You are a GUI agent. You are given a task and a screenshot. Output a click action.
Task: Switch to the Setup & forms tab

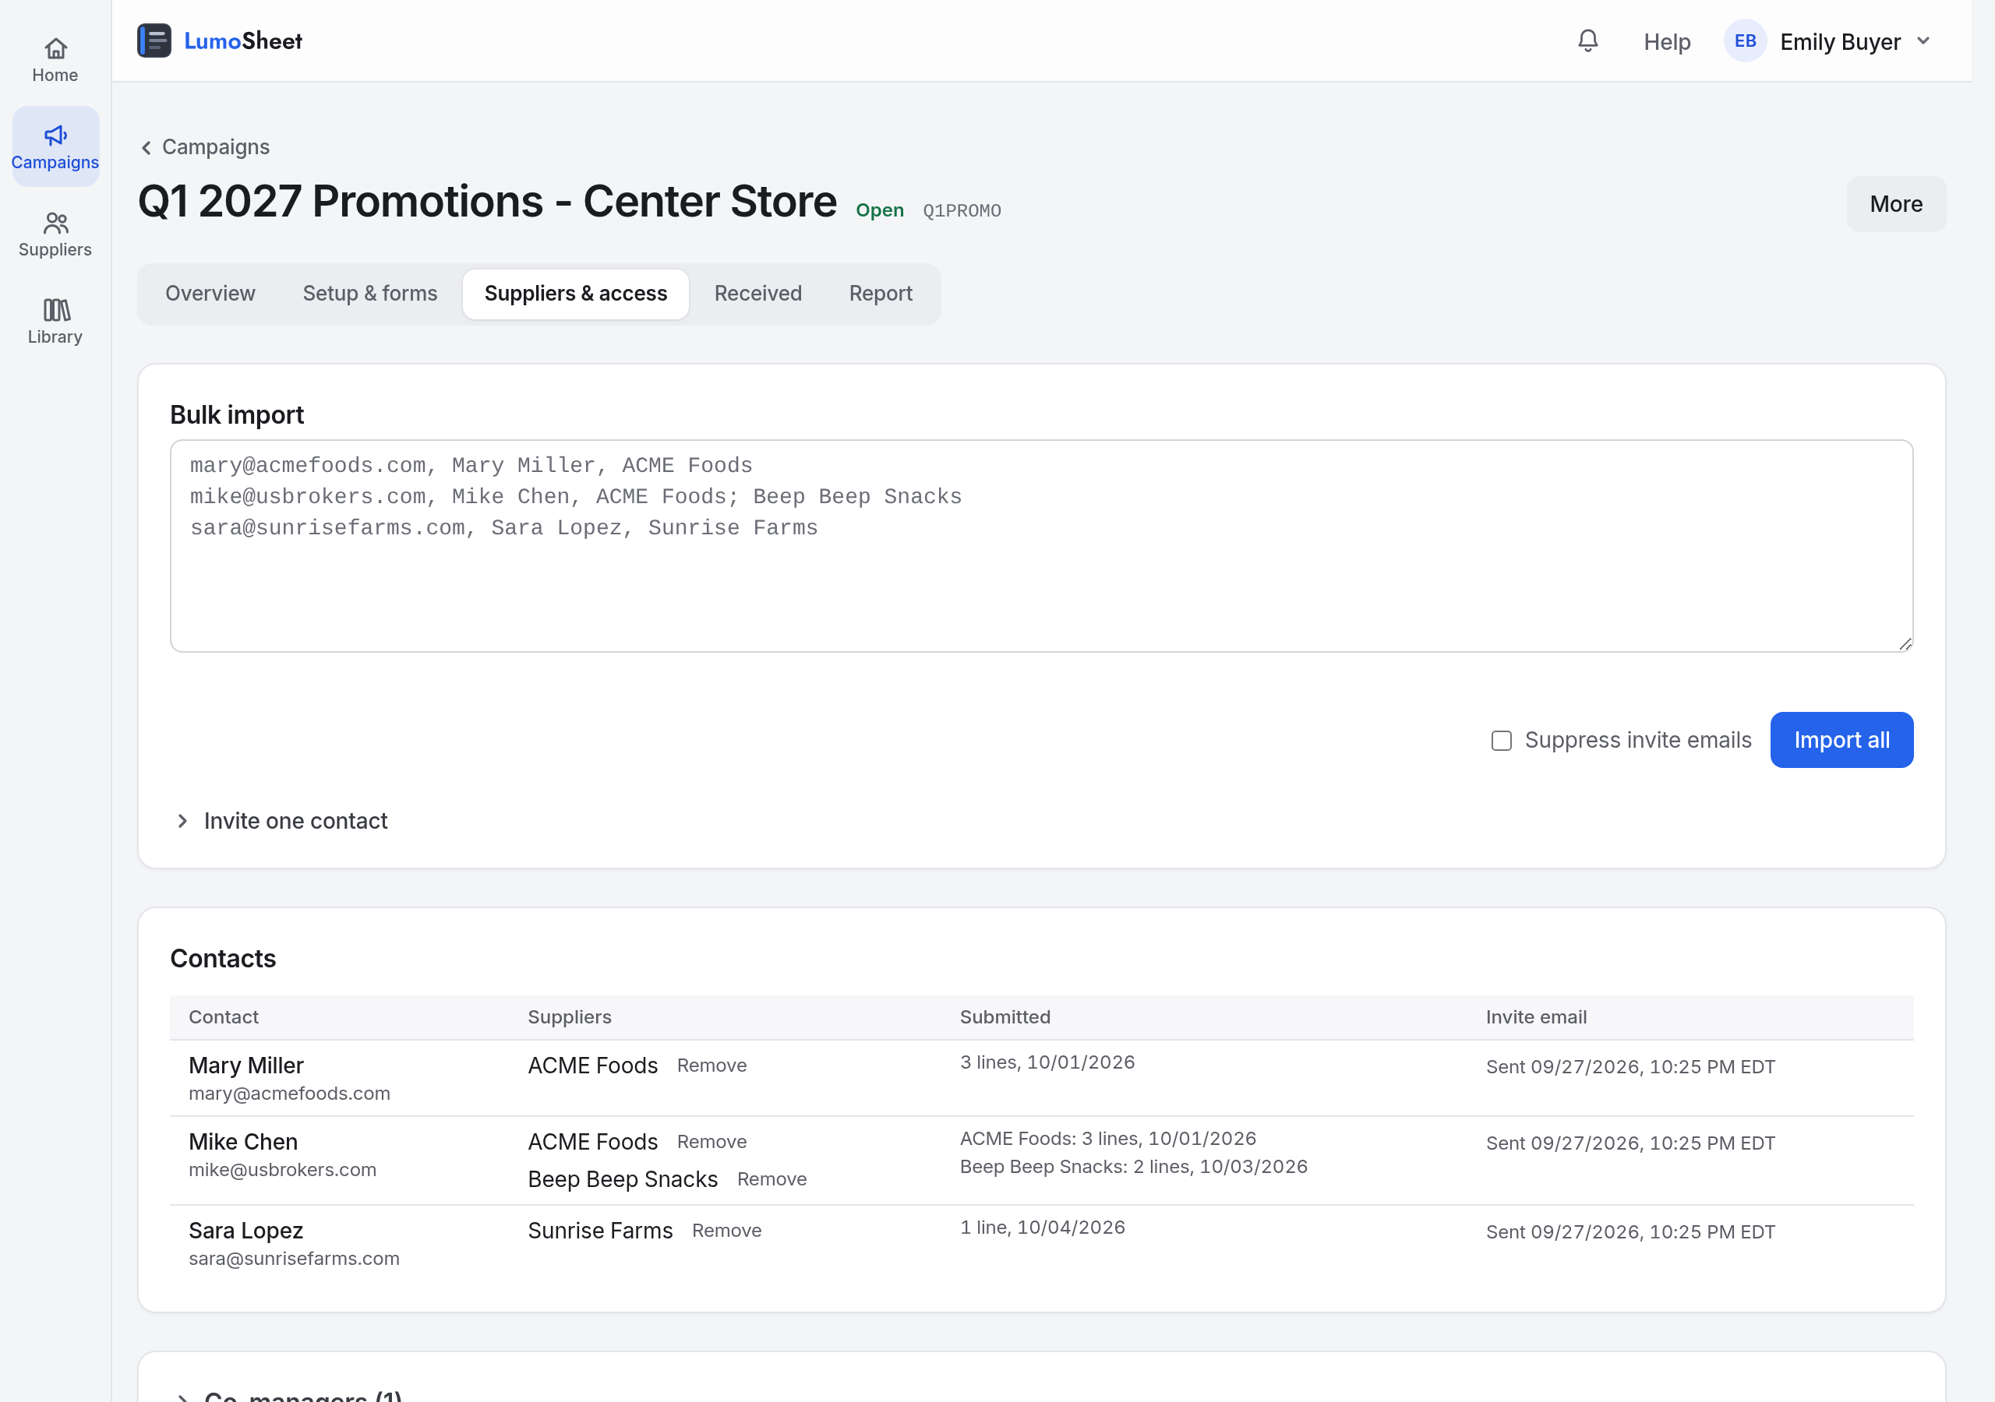370,294
